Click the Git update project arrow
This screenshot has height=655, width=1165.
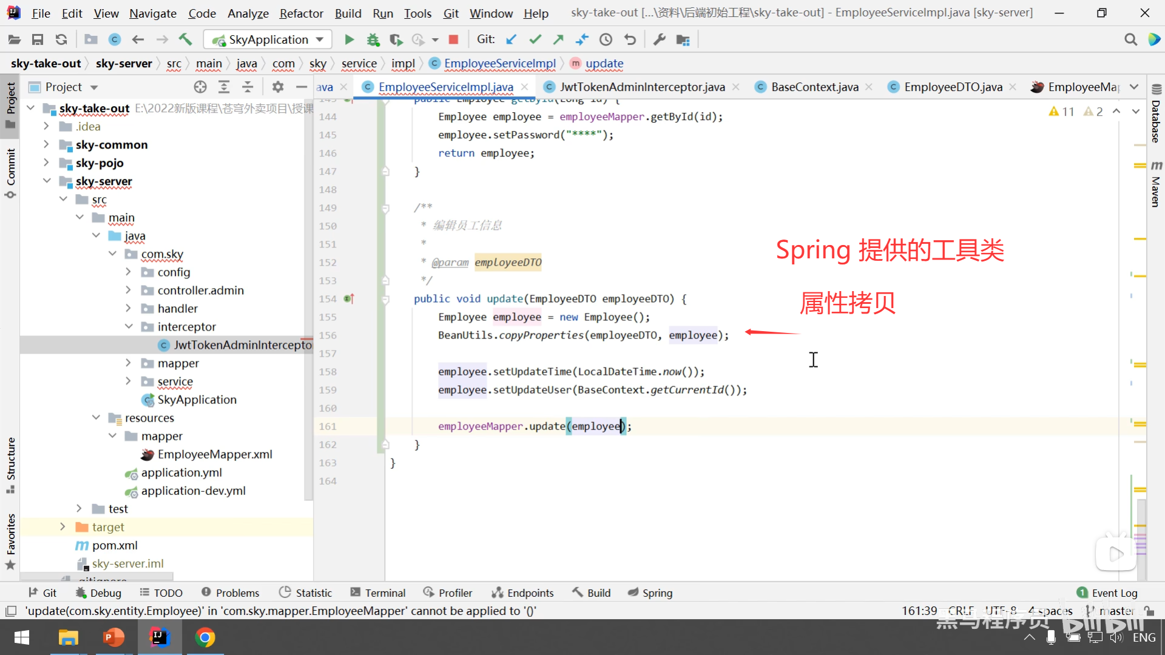tap(511, 39)
